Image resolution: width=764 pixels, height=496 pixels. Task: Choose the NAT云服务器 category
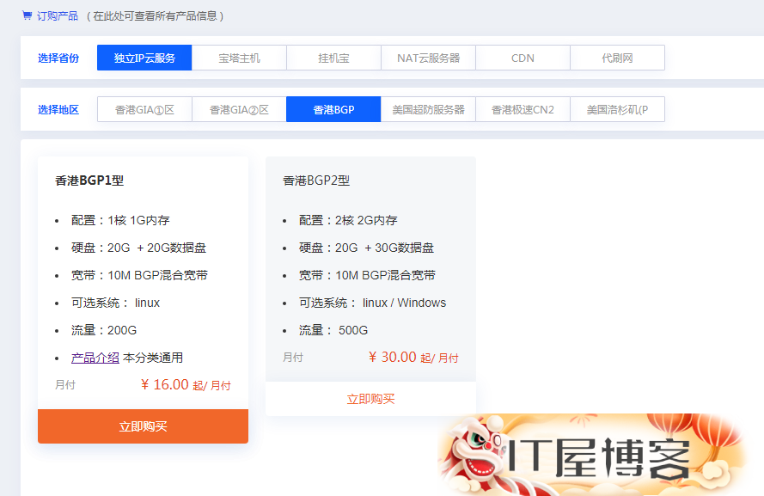(428, 58)
